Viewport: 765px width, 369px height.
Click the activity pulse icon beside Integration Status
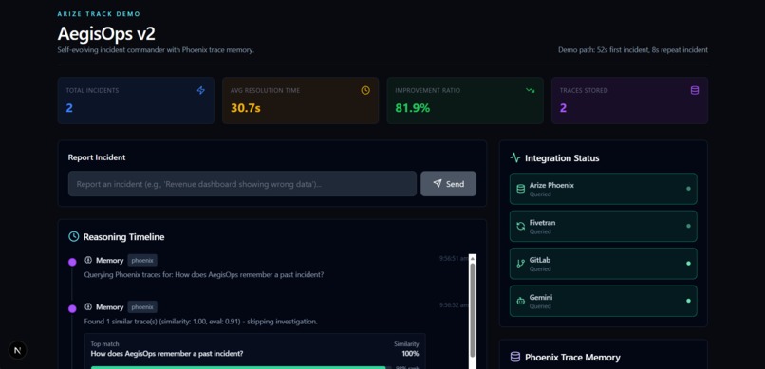click(515, 157)
